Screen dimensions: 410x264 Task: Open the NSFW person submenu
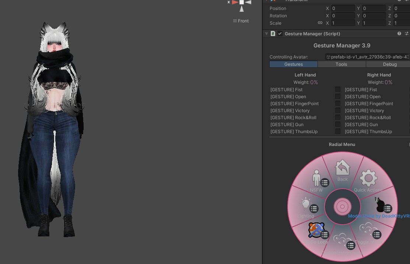coord(317,178)
